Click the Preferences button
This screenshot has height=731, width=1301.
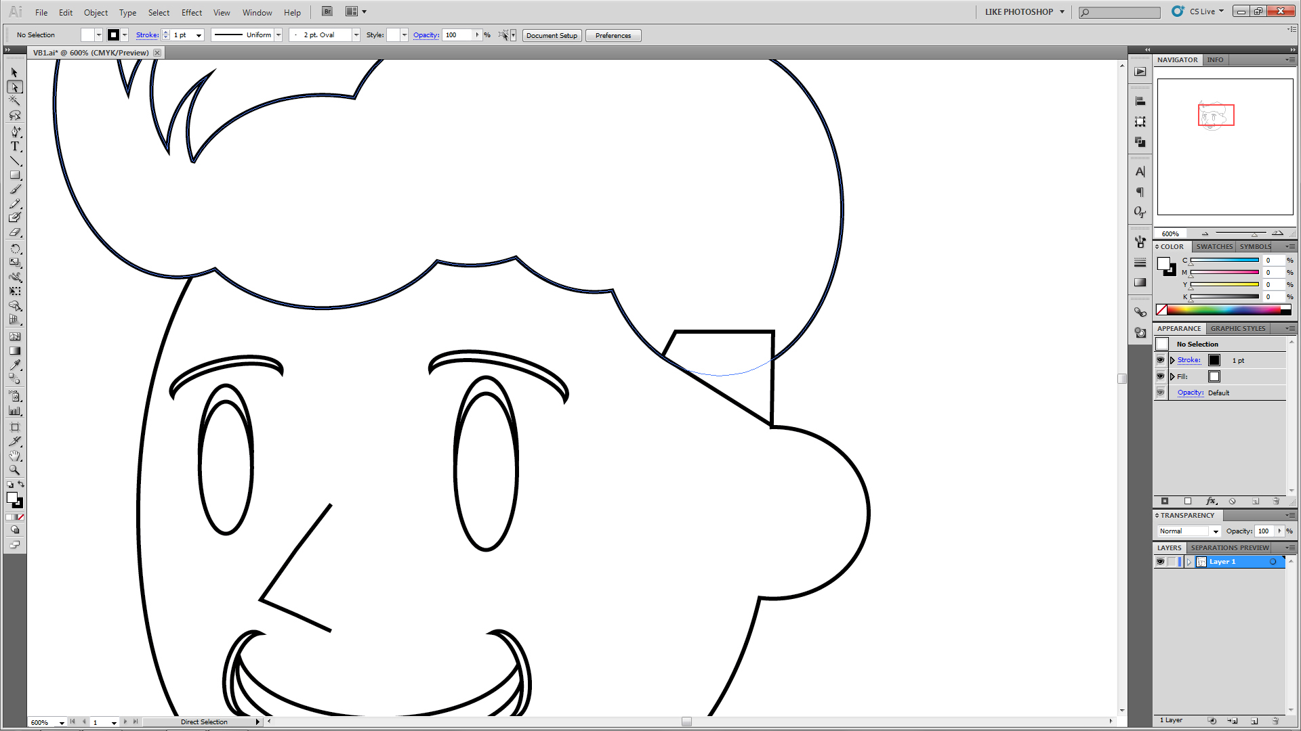[x=613, y=35]
